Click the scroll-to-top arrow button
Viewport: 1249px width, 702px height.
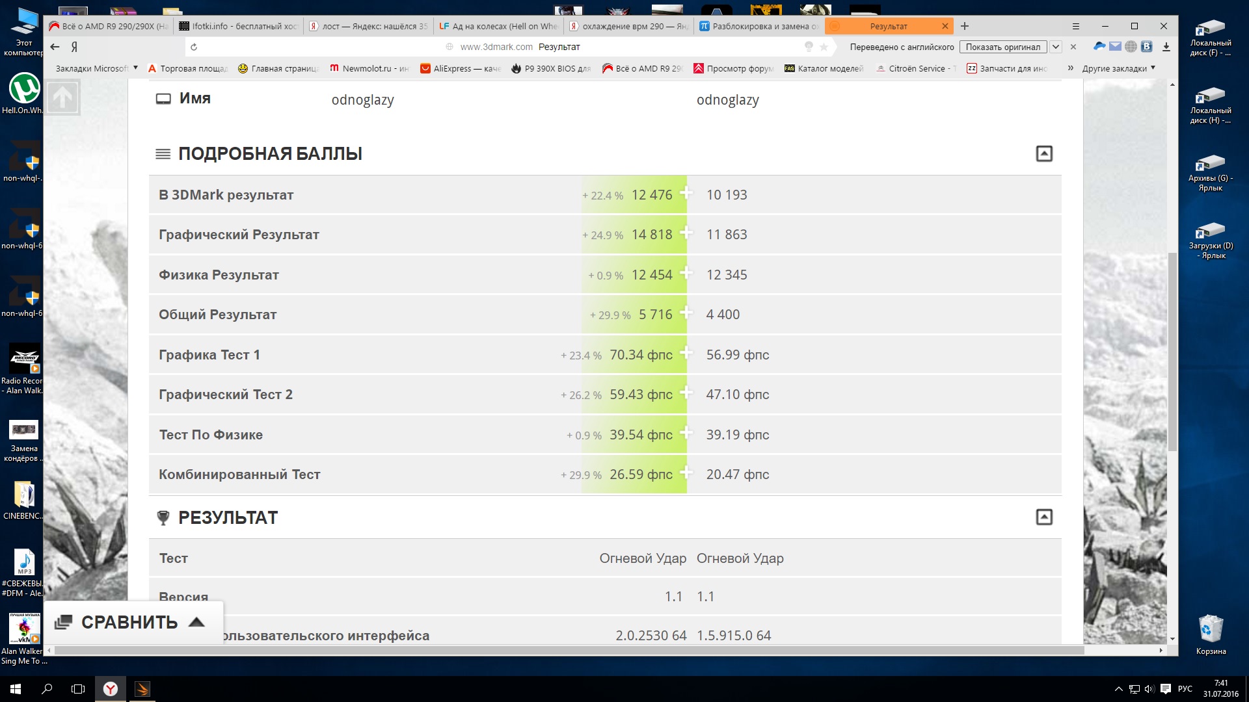coord(62,97)
